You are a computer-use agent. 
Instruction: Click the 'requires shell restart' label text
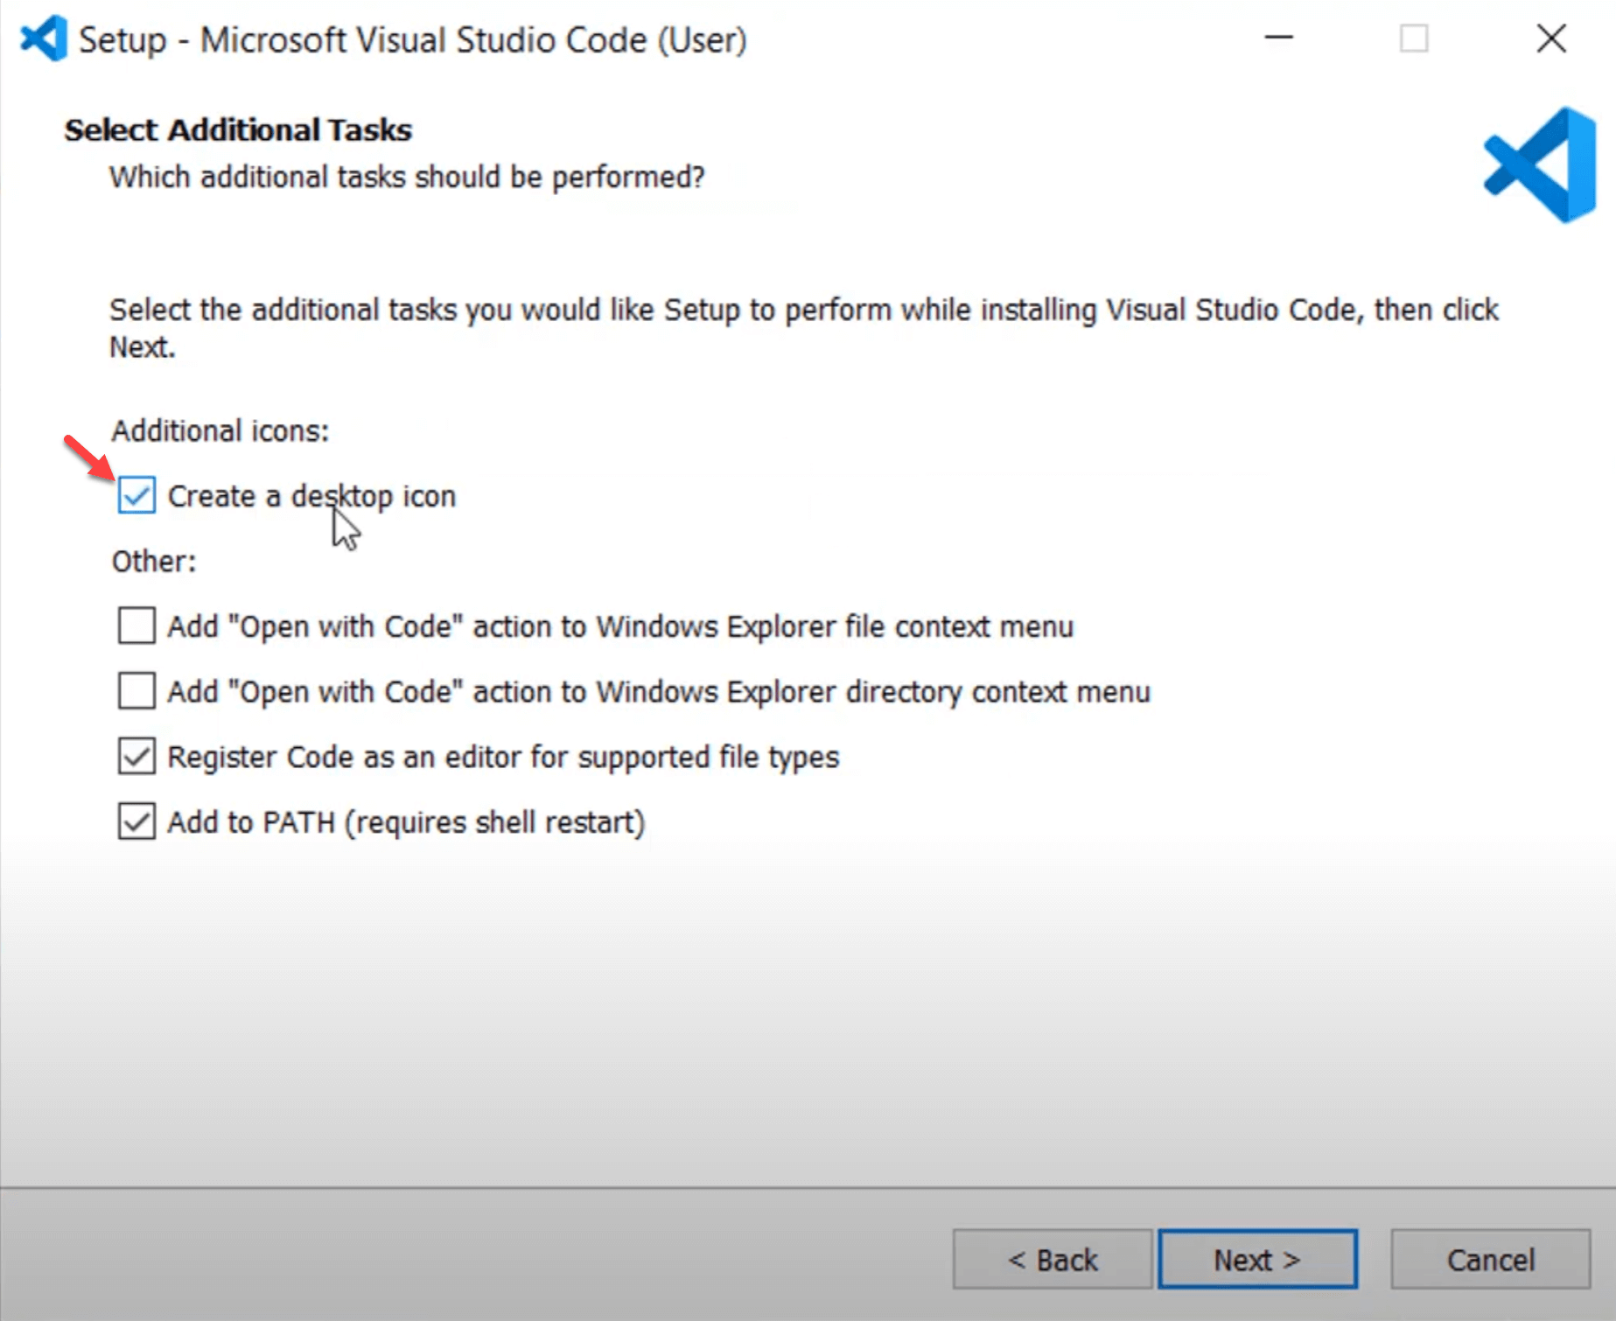[494, 823]
